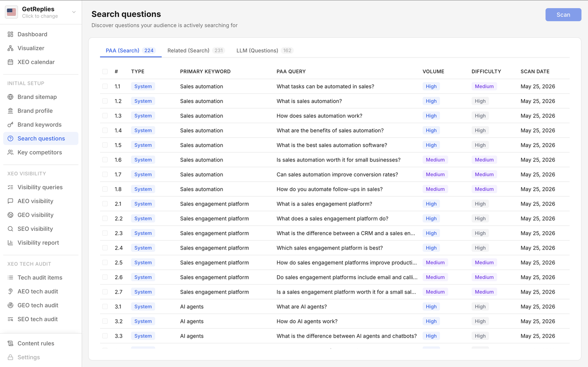Image resolution: width=588 pixels, height=367 pixels.
Task: Expand the GetReplies workspace switcher chevron
Action: 74,12
